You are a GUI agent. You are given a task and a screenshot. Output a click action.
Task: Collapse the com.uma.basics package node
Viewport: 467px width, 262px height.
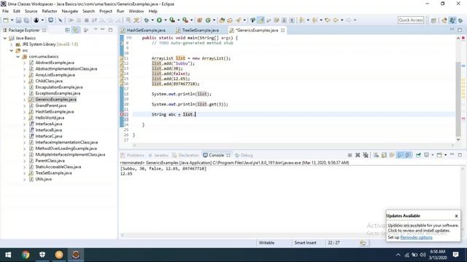coord(18,57)
